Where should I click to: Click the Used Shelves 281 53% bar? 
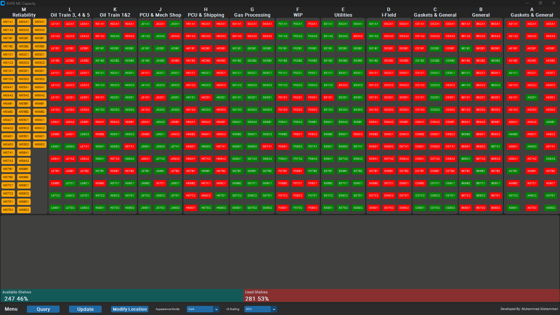point(402,295)
